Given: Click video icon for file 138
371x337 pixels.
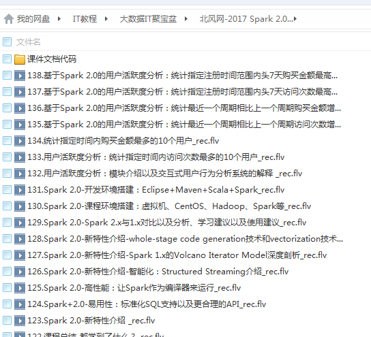Looking at the screenshot, I should click(20, 76).
